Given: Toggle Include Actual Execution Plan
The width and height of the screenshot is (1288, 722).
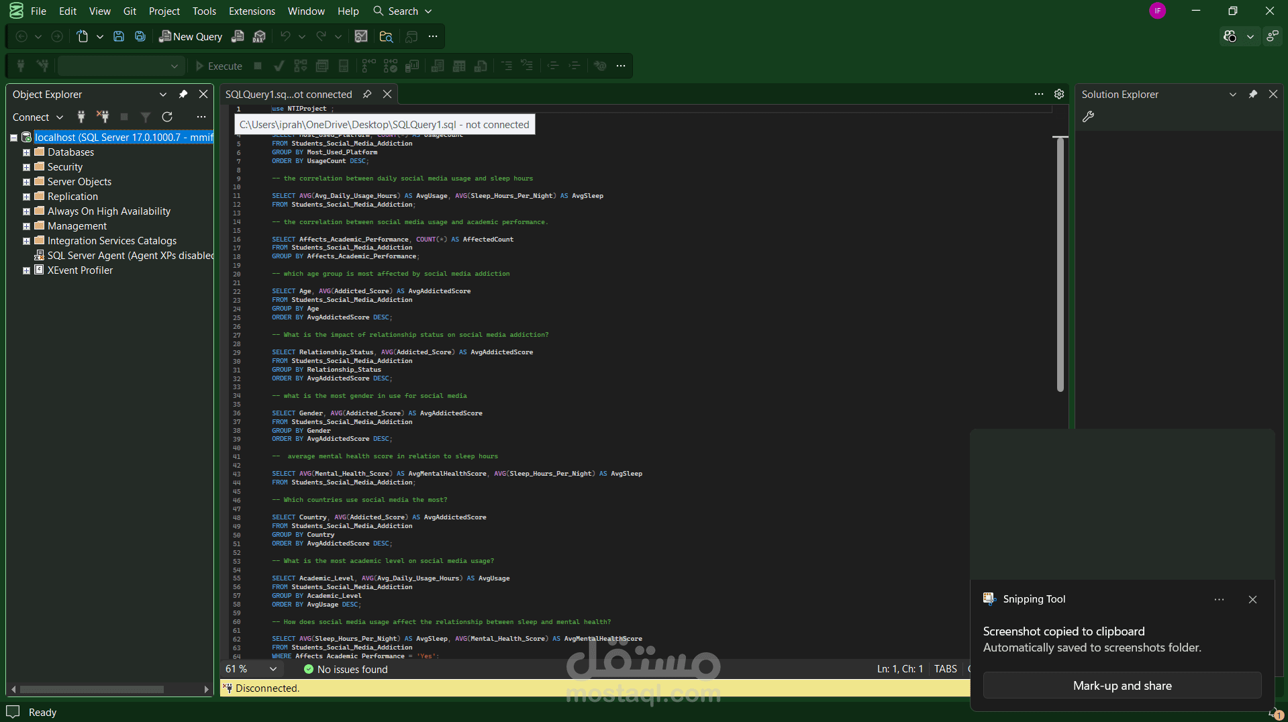Looking at the screenshot, I should pos(368,66).
